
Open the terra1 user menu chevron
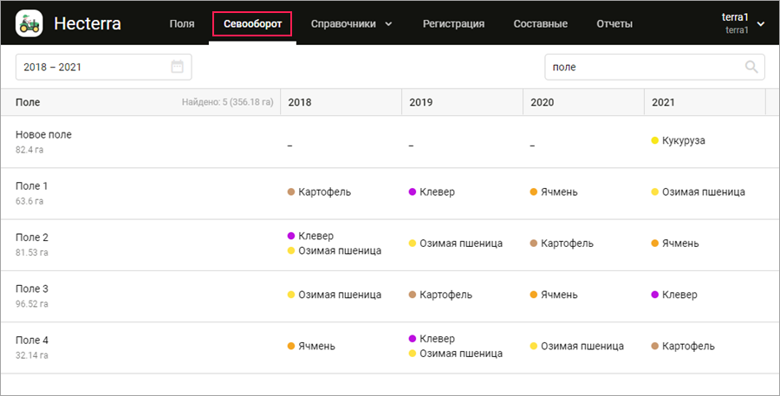tap(761, 24)
